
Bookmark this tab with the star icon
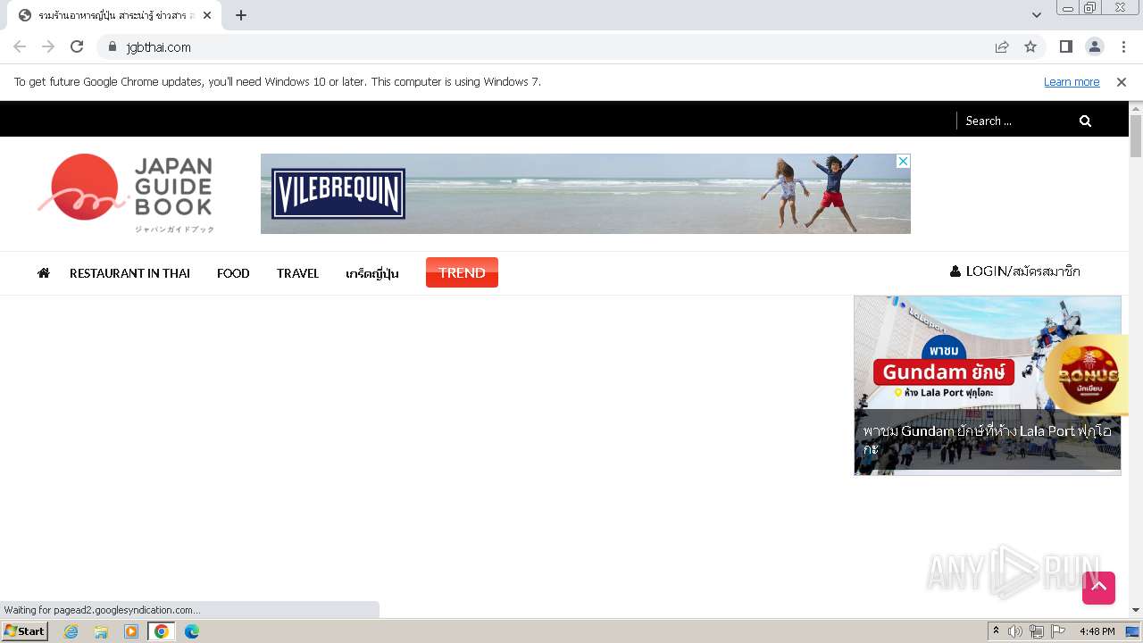[1030, 46]
